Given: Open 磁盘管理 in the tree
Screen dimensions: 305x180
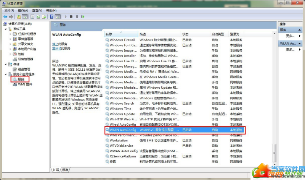Looking at the screenshot, I should (24, 69).
